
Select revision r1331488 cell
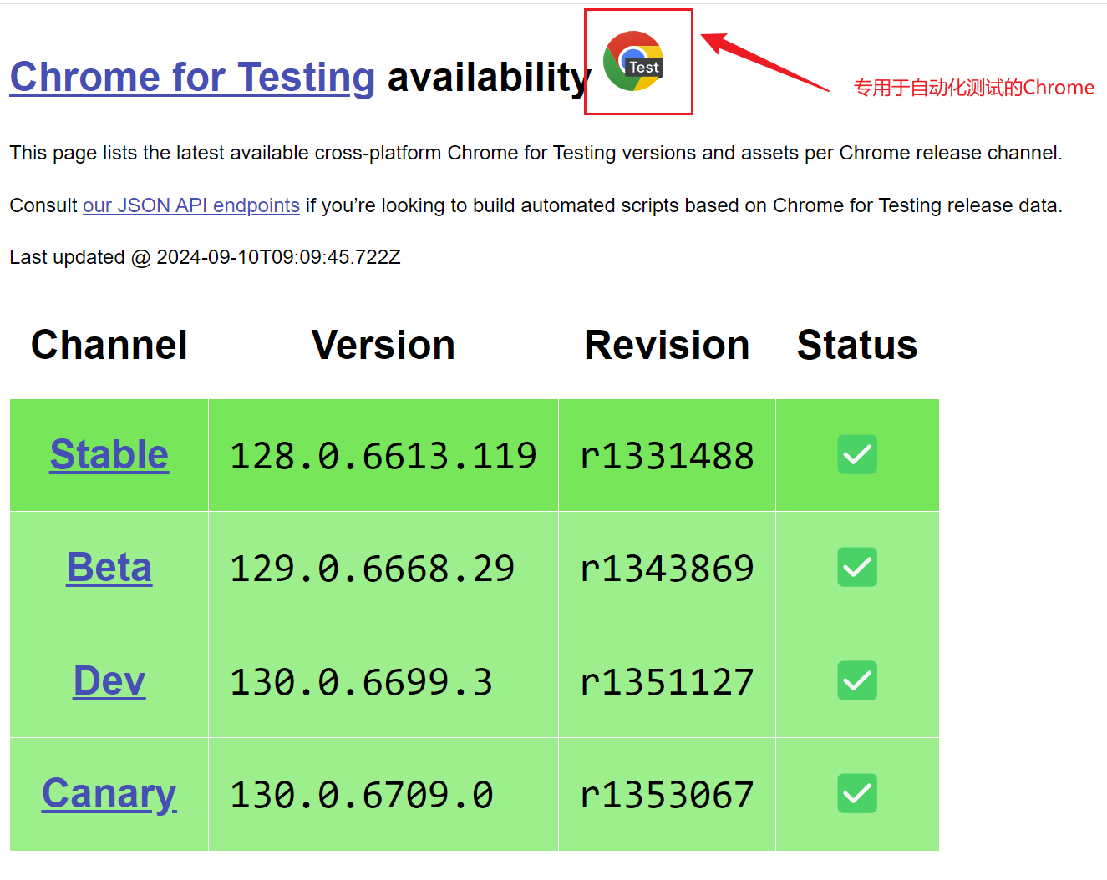(x=667, y=456)
